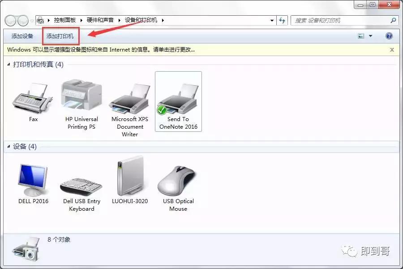
Task: Select the DELL P2016 monitor device
Action: pyautogui.click(x=33, y=177)
